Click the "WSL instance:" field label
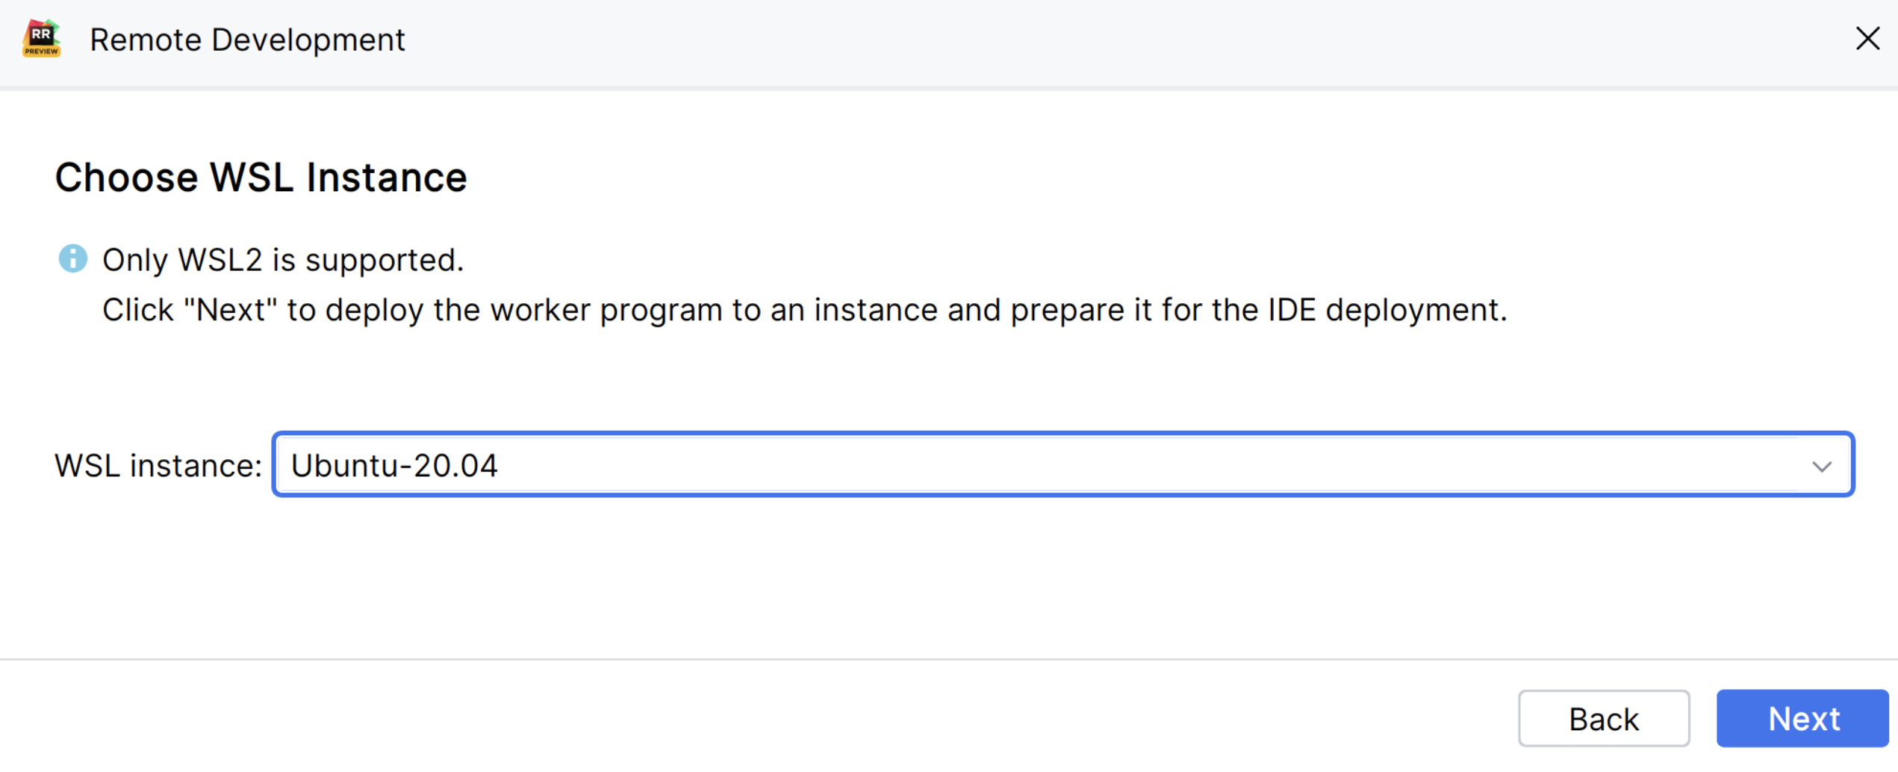Screen dimensions: 1898x772 (158, 466)
